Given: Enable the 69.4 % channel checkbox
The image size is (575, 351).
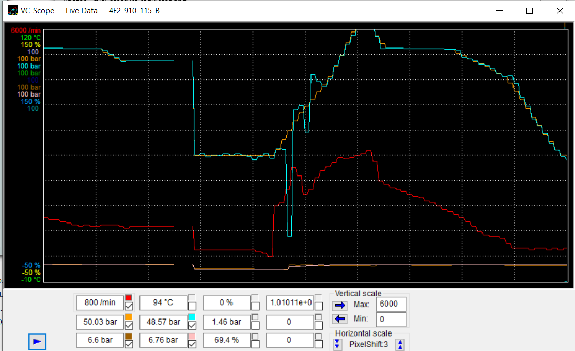Looking at the screenshot, I should (x=255, y=344).
